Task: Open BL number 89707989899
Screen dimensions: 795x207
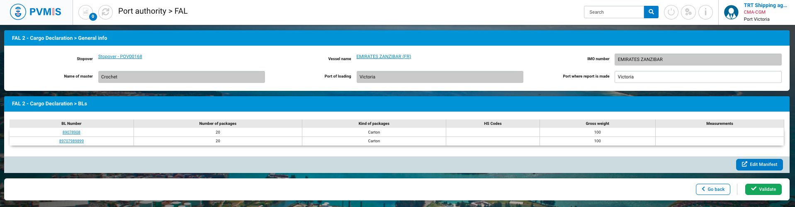Action: click(71, 141)
